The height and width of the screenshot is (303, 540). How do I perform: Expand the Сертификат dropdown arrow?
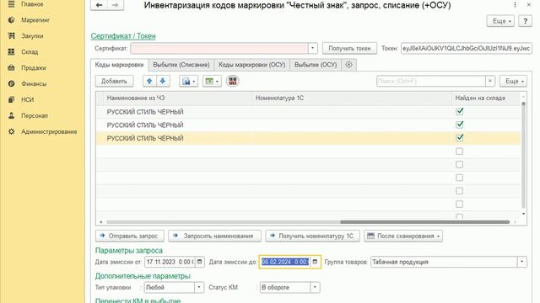pyautogui.click(x=312, y=49)
